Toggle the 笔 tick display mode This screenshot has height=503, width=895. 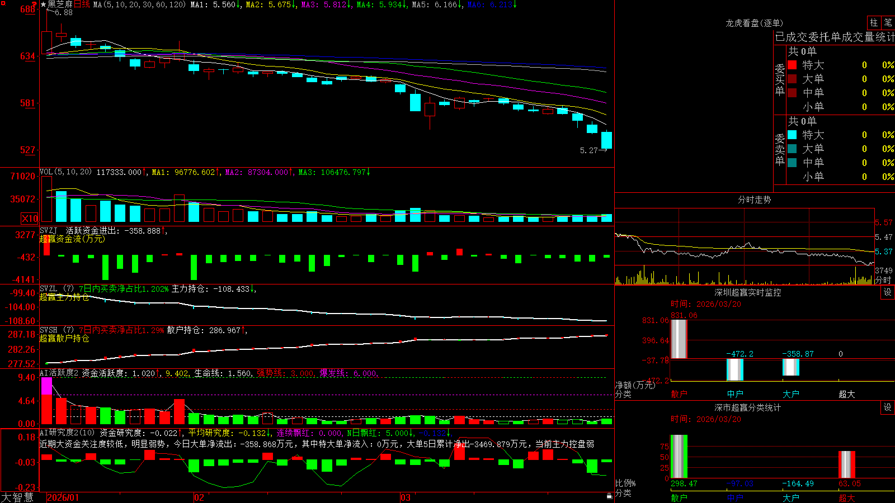[888, 23]
